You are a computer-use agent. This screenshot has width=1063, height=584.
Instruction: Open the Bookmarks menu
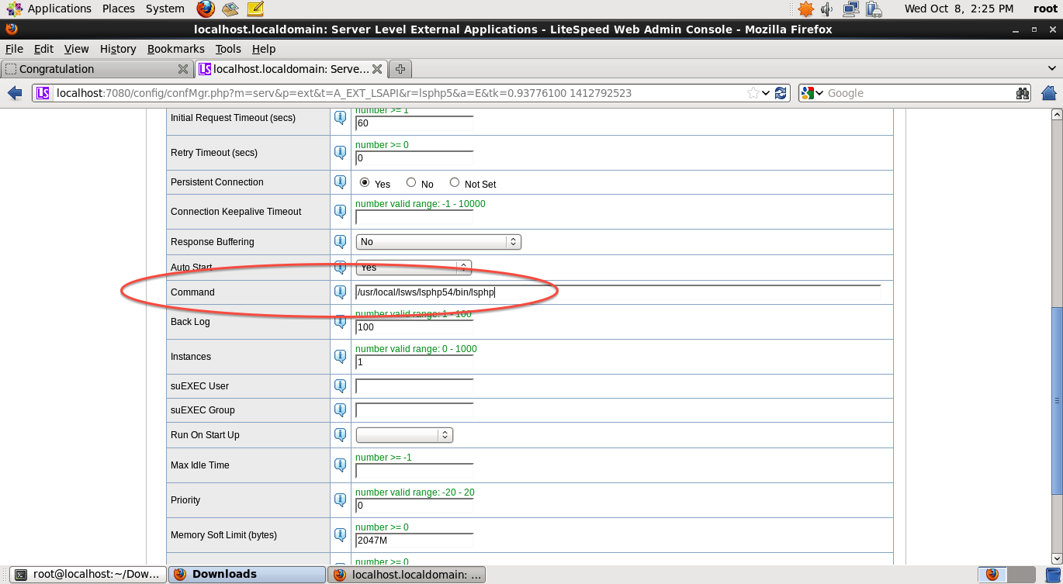(175, 49)
